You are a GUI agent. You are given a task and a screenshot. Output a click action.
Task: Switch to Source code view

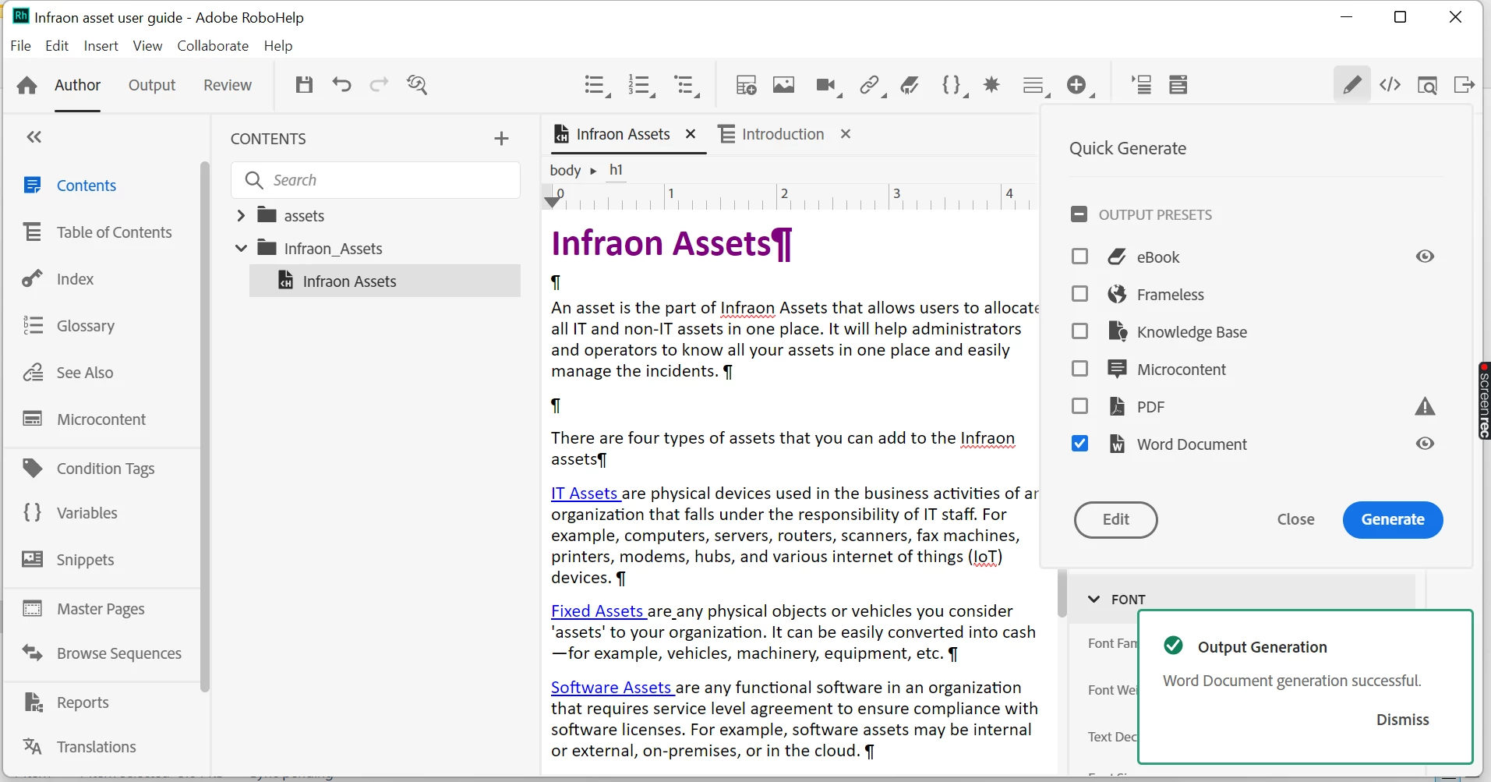pos(1390,85)
